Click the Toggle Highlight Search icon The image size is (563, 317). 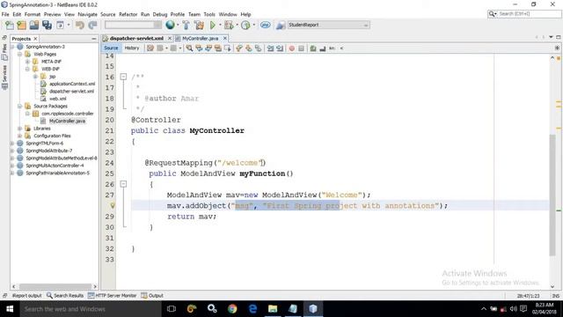pos(217,48)
